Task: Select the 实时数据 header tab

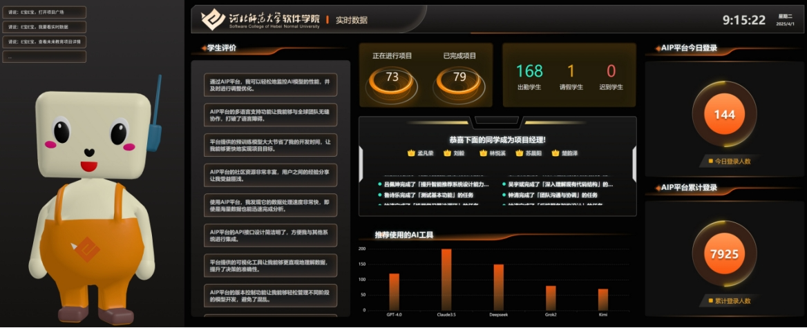Action: (351, 20)
